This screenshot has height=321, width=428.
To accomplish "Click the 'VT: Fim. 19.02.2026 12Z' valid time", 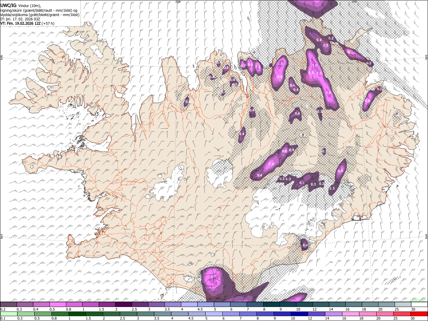I will click(20, 23).
